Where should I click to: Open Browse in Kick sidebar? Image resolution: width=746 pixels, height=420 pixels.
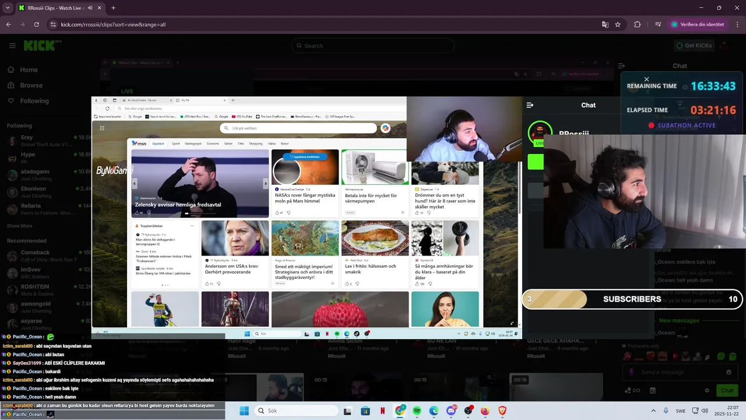tap(24, 85)
